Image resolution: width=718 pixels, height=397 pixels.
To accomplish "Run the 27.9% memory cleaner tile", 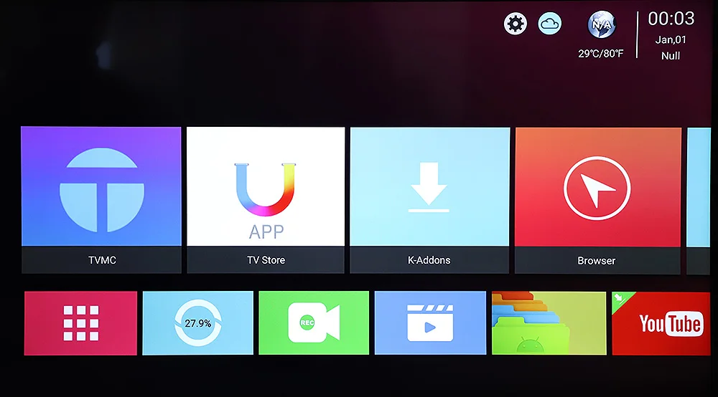I will (198, 323).
